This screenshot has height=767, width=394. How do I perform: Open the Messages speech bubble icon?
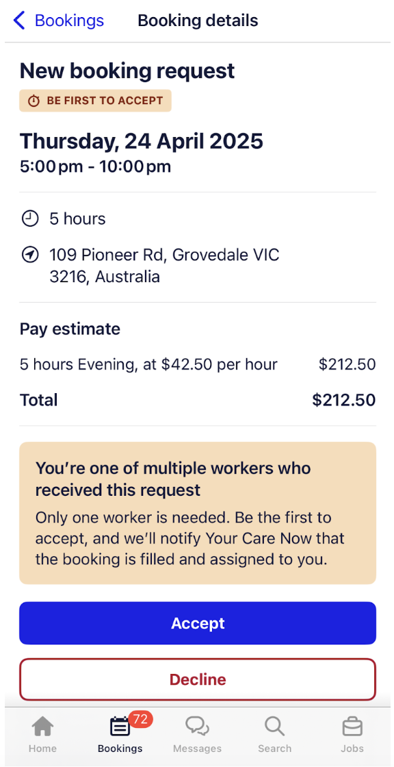197,727
